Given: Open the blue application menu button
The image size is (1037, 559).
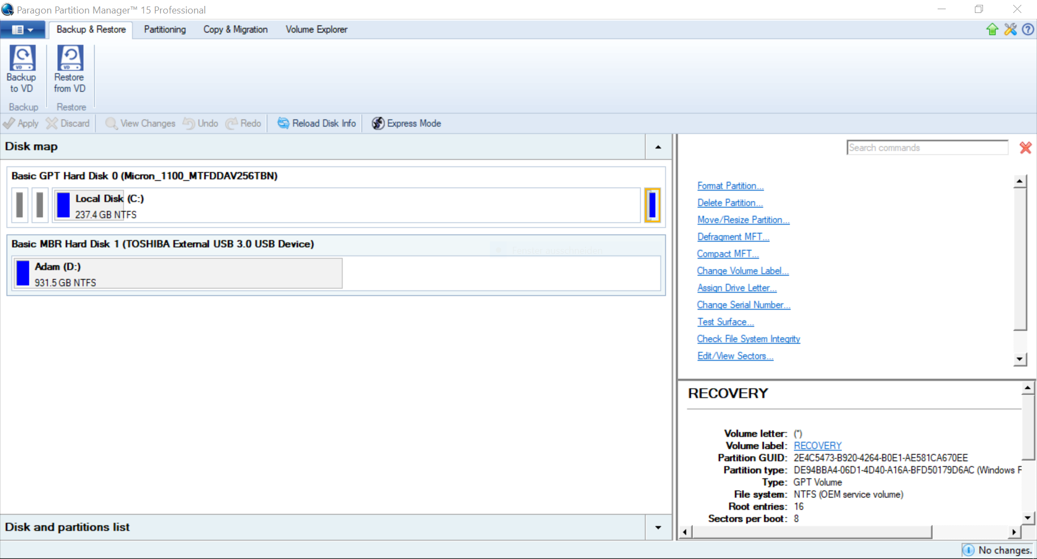Looking at the screenshot, I should 22,30.
